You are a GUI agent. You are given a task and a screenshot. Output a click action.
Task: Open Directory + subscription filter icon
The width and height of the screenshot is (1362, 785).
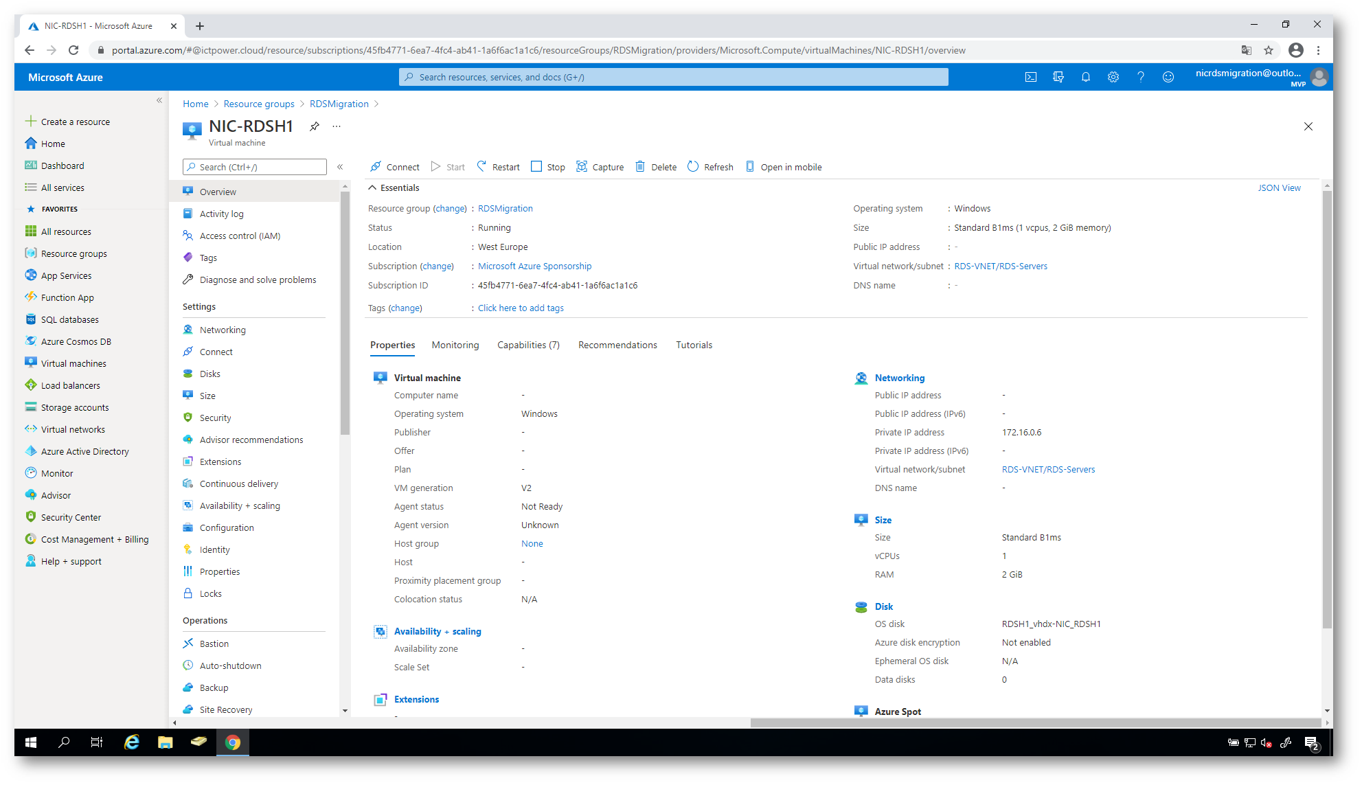pyautogui.click(x=1058, y=78)
